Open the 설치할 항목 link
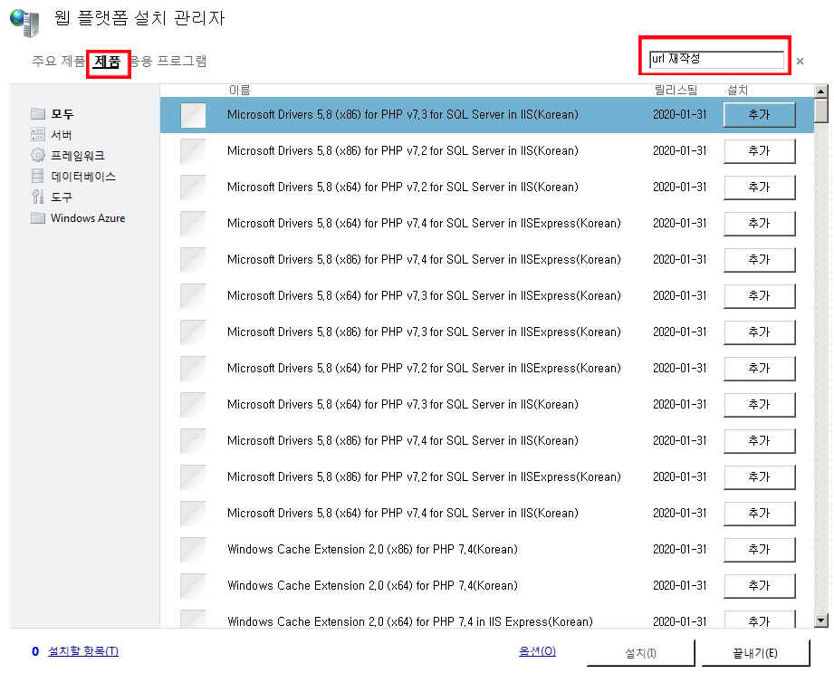 click(83, 651)
